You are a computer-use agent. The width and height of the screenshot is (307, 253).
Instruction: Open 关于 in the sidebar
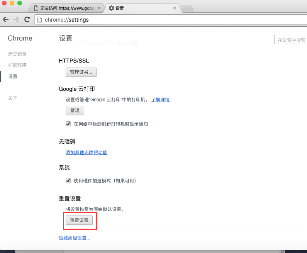[13, 98]
